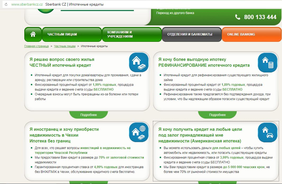Click the Переход из другого банка link
The image size is (282, 184).
(175, 13)
